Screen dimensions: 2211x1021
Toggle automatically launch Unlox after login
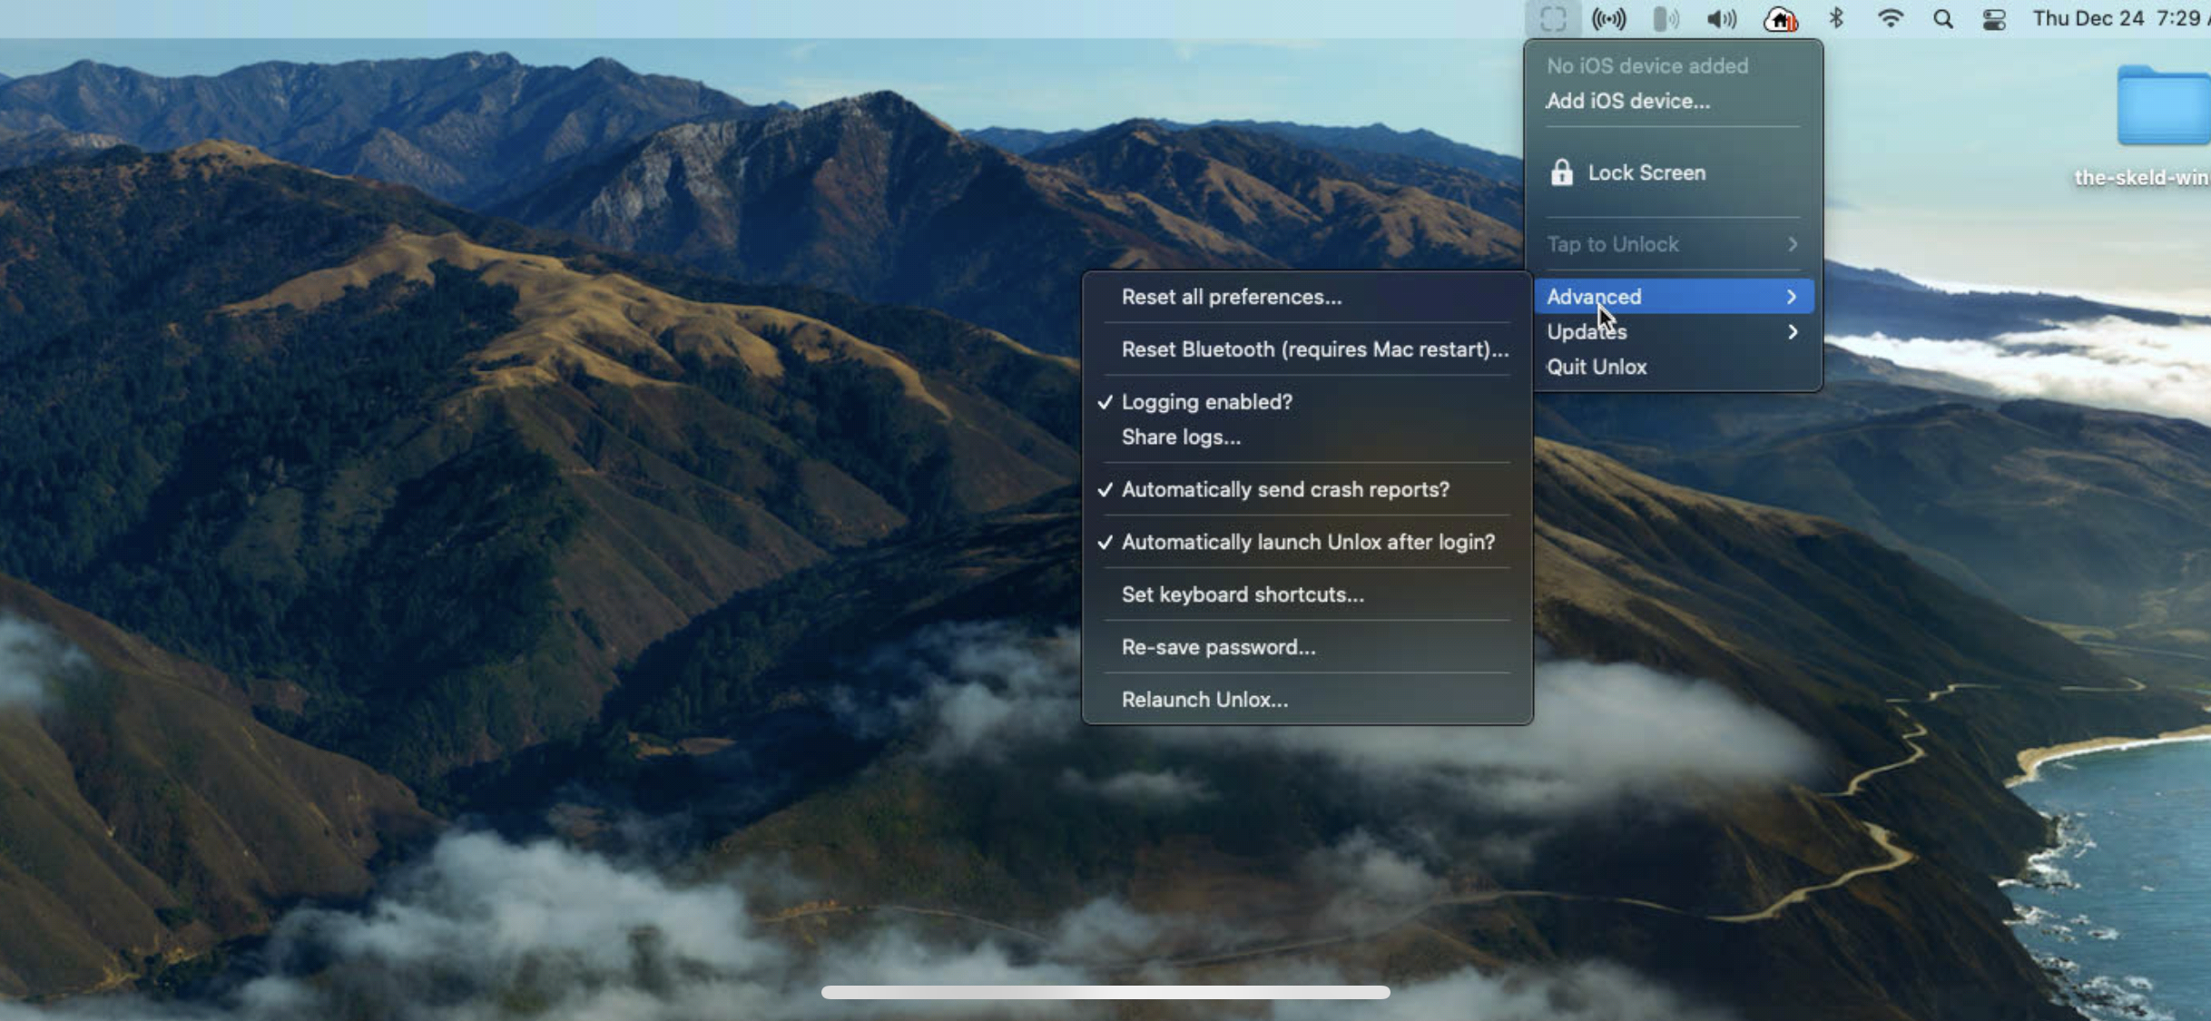(x=1307, y=543)
